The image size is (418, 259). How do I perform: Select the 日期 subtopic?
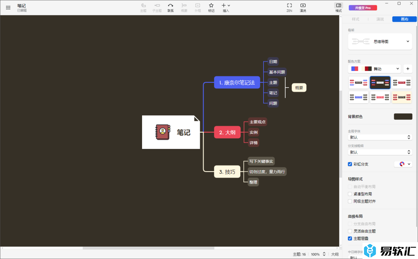pos(273,62)
